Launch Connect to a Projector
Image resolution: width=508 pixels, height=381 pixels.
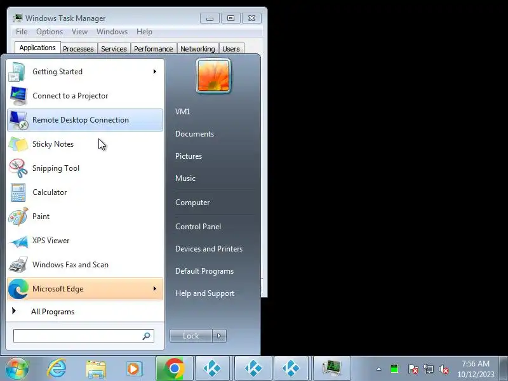click(x=85, y=96)
